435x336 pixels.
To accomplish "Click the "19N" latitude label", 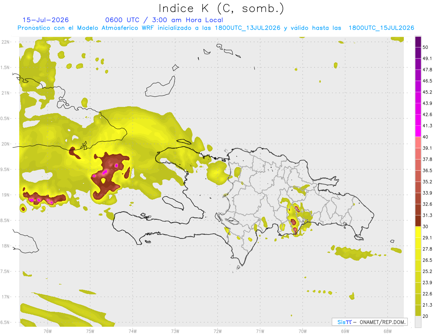I will point(5,195).
